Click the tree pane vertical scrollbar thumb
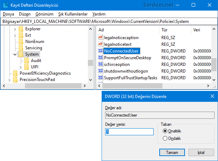Image resolution: width=218 pixels, height=161 pixels. tap(90, 63)
